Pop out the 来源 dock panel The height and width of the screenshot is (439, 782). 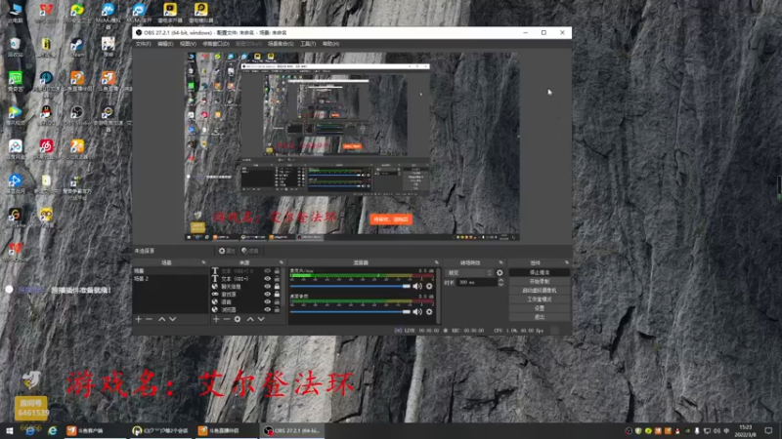click(x=282, y=262)
